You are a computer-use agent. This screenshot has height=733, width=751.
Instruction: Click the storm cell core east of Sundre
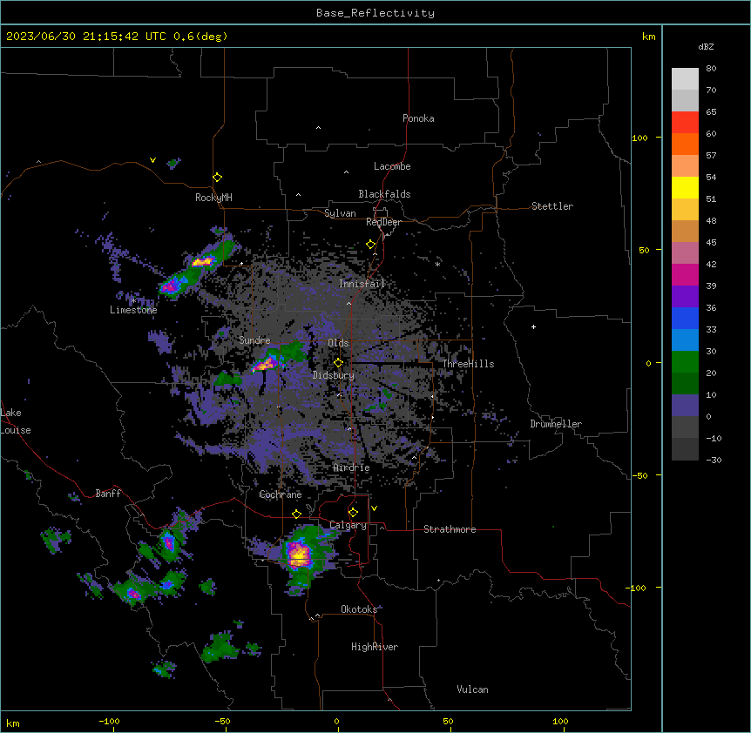click(265, 365)
